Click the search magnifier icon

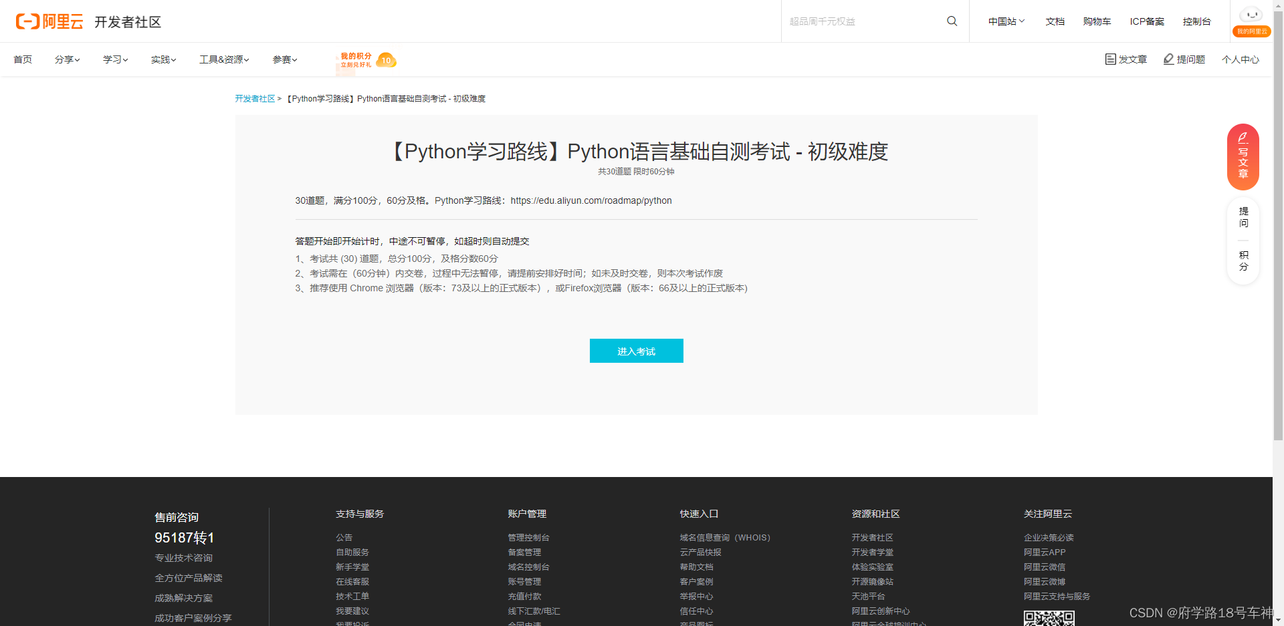coord(952,21)
